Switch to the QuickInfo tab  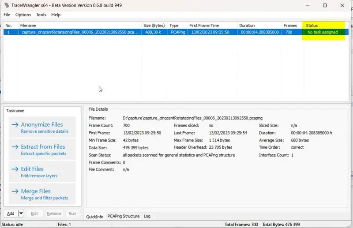tap(94, 217)
